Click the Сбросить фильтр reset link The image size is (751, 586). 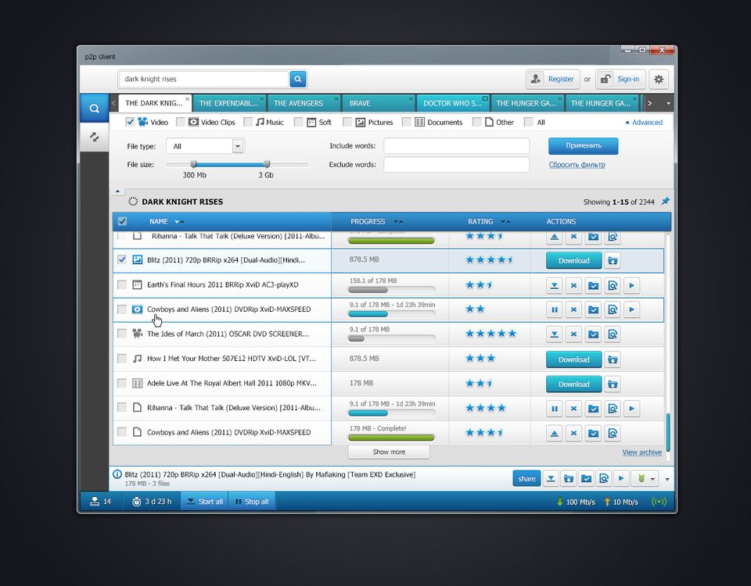[x=577, y=165]
